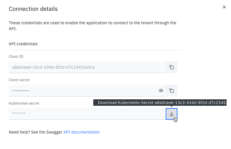Click the Kubernetes secret label
Viewport: 231px width, 149px height.
pyautogui.click(x=24, y=103)
